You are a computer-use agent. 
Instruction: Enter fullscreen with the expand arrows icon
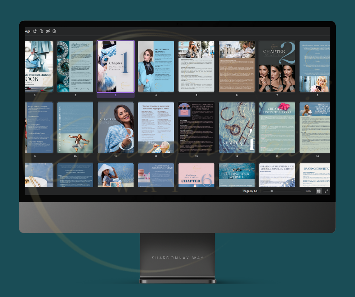click(326, 191)
